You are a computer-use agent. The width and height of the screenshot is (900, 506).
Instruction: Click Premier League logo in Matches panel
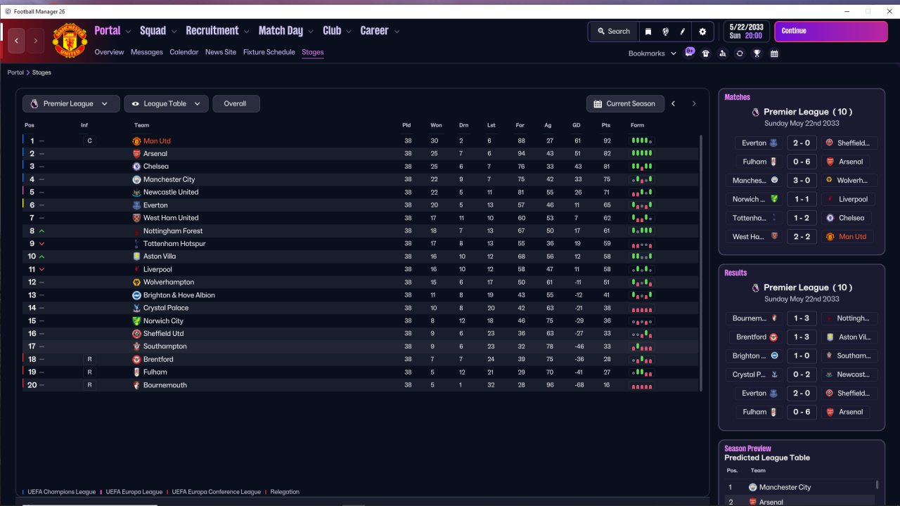(756, 112)
